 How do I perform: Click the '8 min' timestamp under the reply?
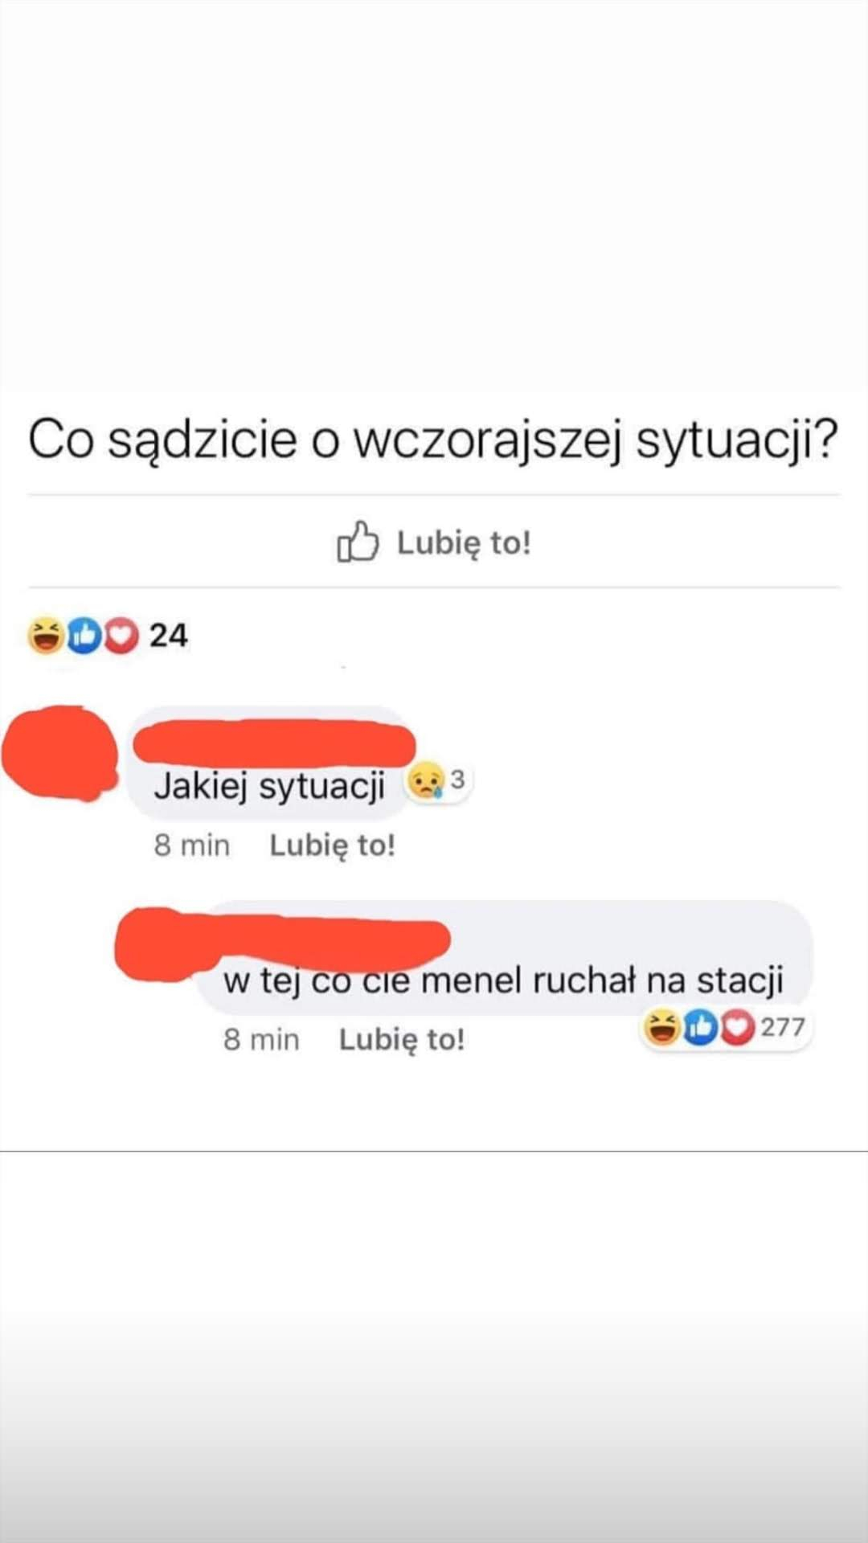[261, 1040]
